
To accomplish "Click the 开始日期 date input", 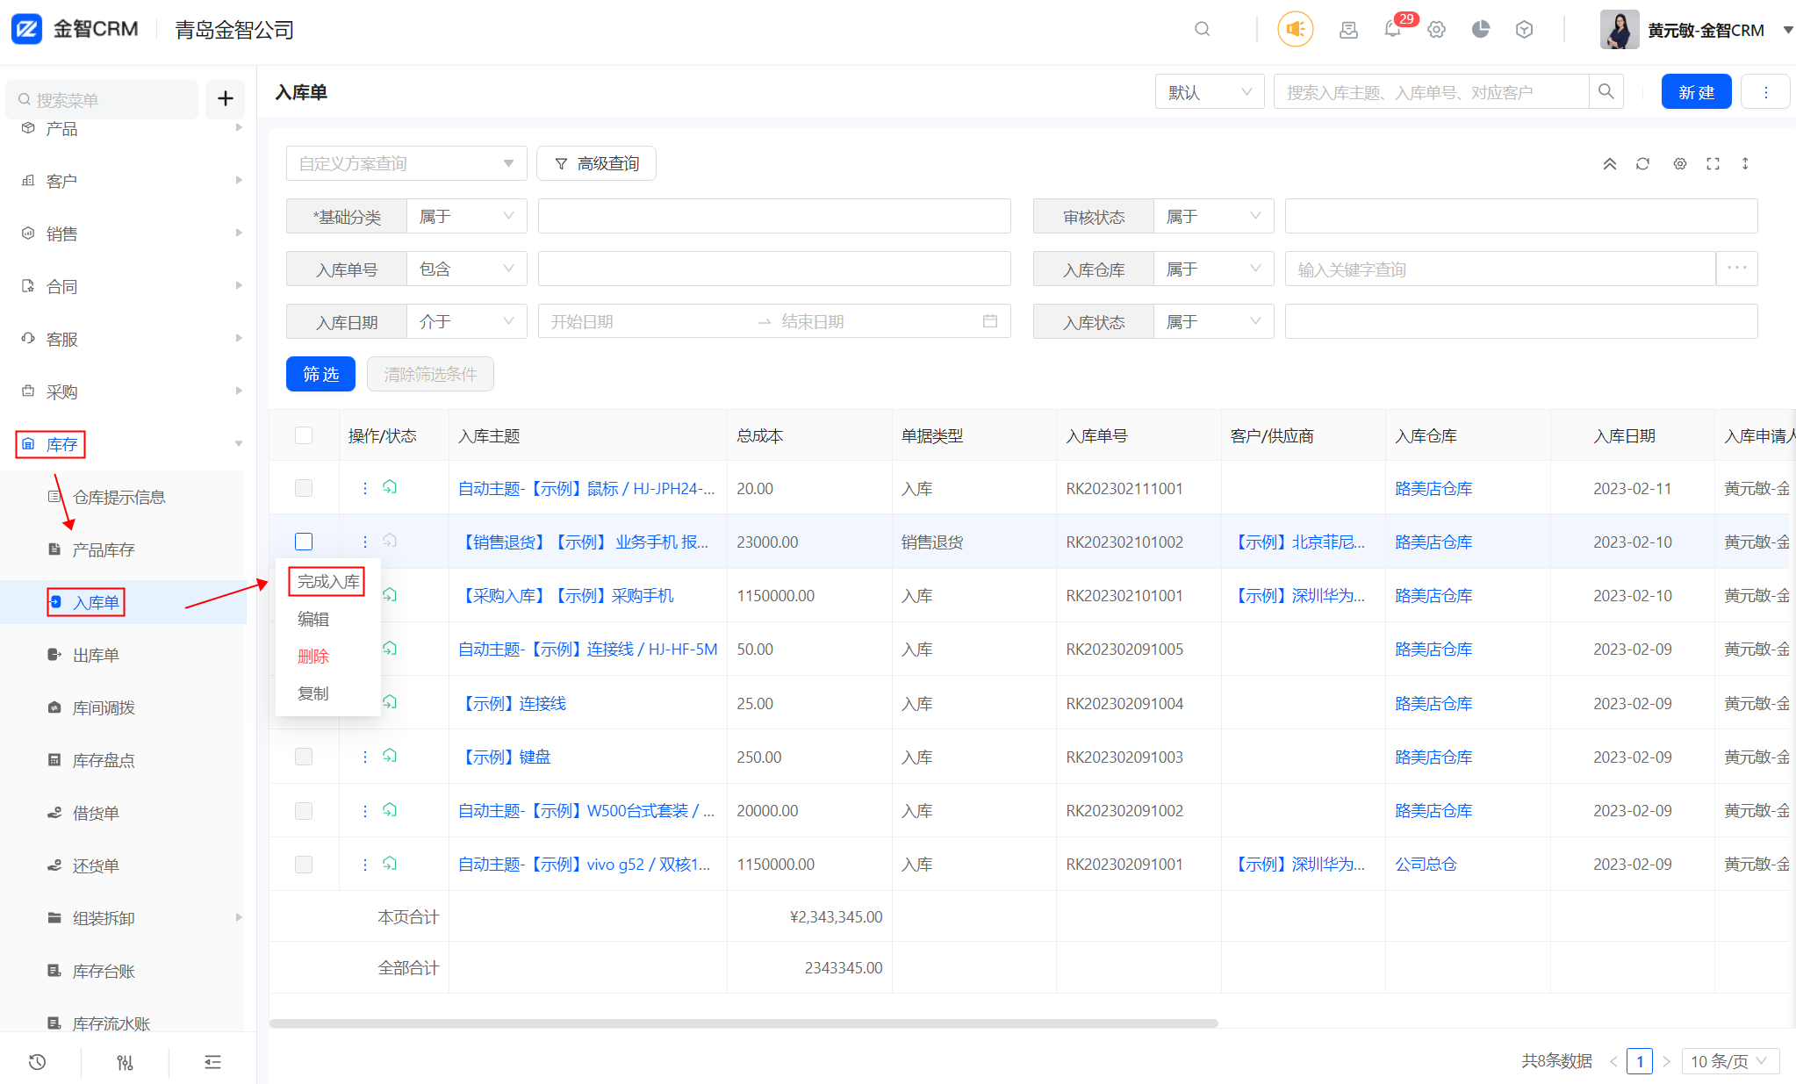I will [x=645, y=321].
